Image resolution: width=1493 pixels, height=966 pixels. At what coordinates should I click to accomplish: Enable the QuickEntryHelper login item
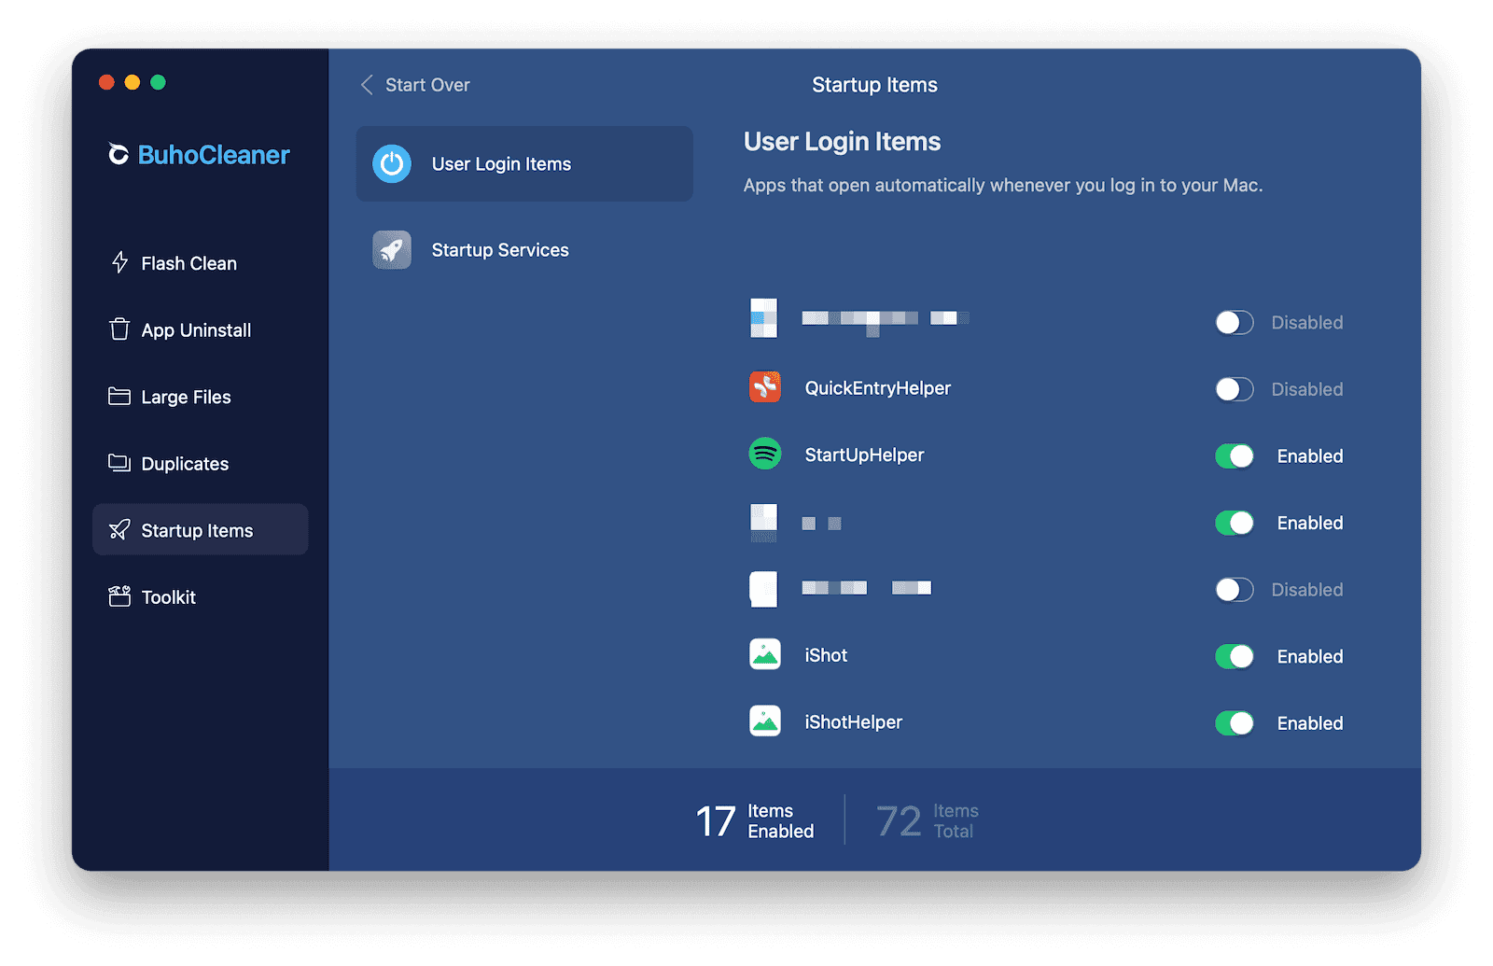1234,389
